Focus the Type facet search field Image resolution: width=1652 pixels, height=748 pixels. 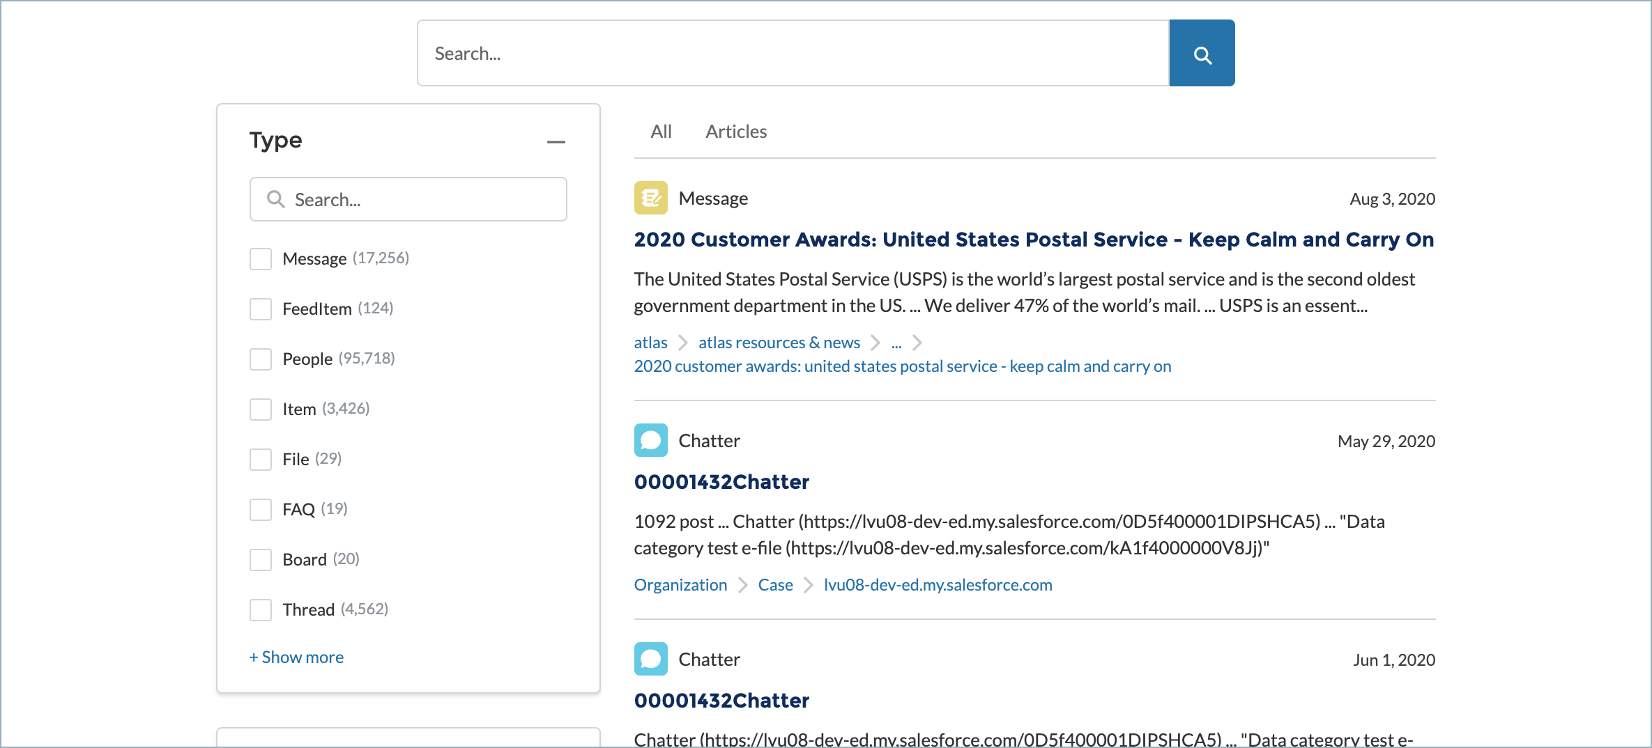click(x=408, y=200)
